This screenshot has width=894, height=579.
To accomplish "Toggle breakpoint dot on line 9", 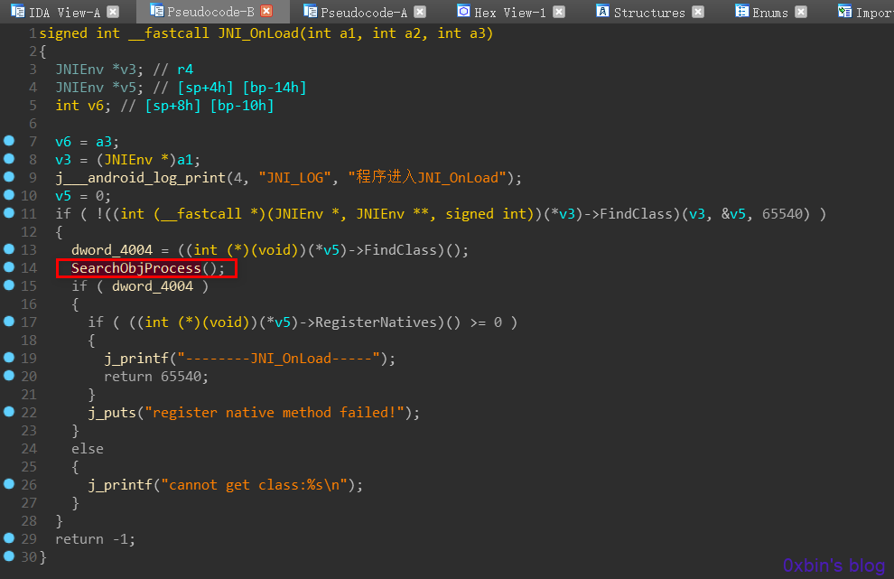I will click(9, 176).
